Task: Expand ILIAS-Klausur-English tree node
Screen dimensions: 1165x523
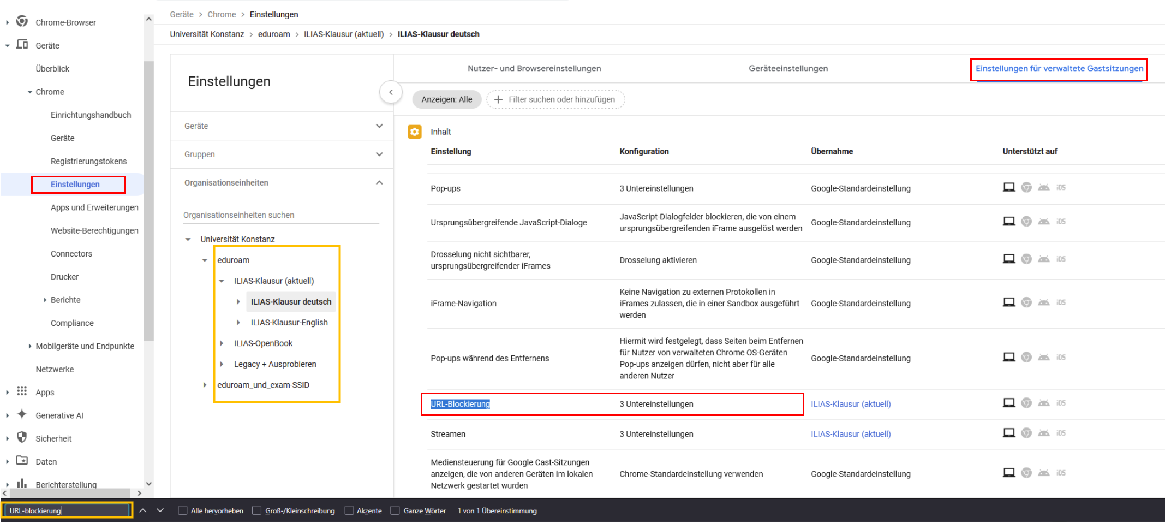Action: click(238, 323)
